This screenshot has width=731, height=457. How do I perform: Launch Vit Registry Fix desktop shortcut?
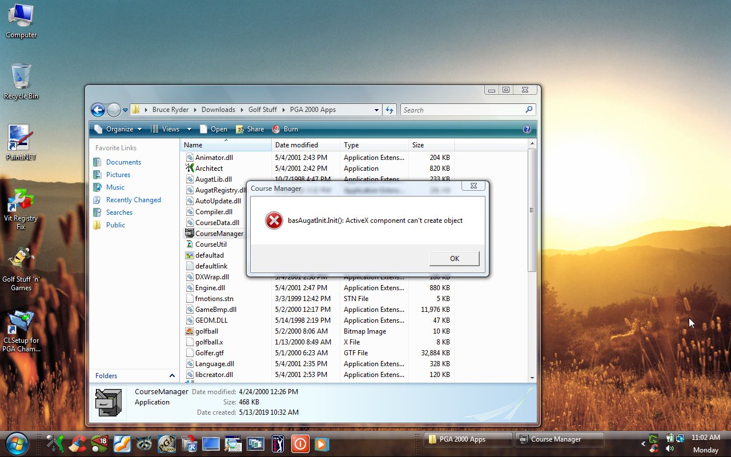coord(21,209)
